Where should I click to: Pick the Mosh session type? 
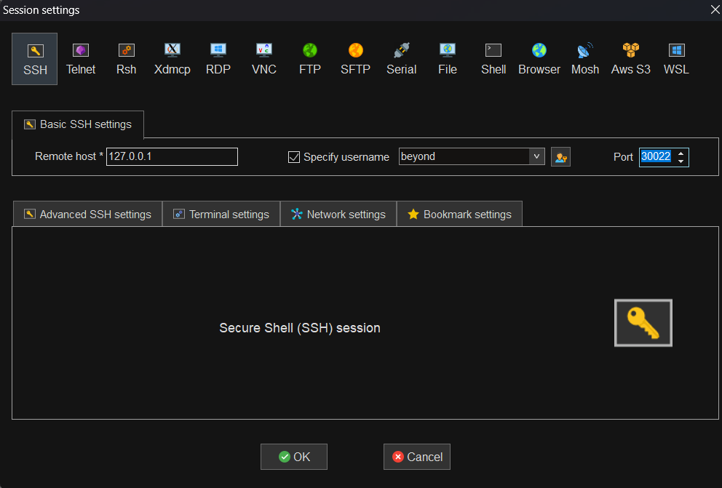584,59
